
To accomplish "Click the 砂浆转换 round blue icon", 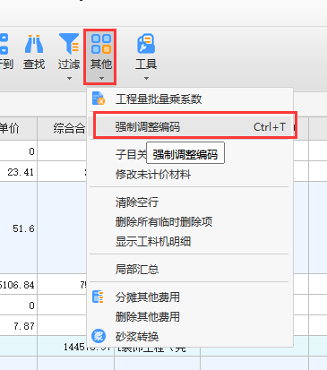I will coord(99,336).
